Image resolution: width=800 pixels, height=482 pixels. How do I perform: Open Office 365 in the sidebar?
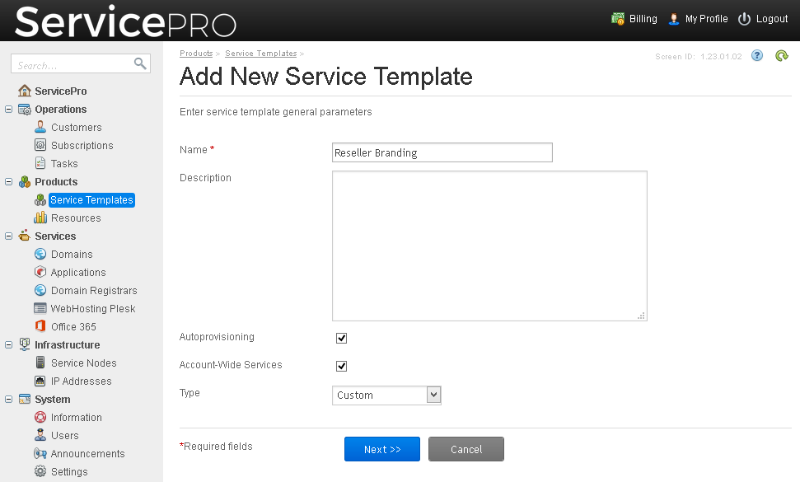click(73, 326)
